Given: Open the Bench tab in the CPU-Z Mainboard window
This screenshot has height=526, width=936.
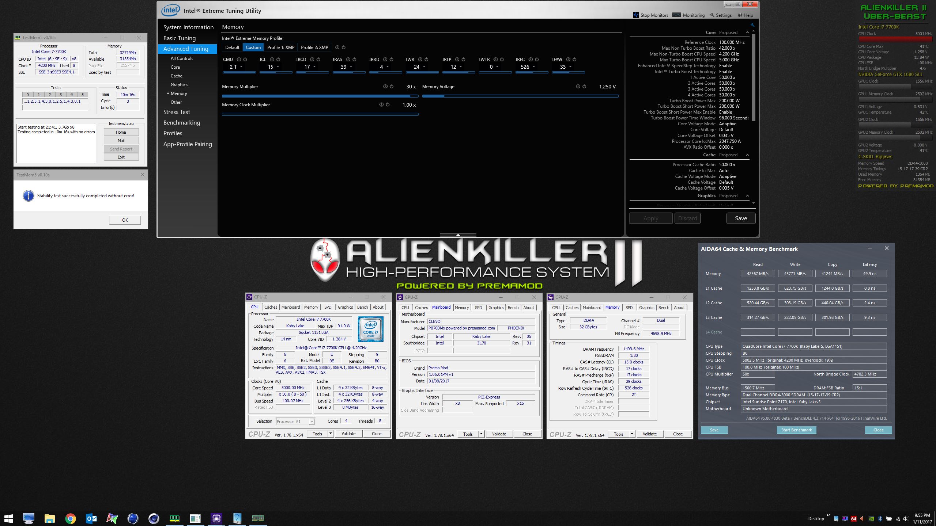Looking at the screenshot, I should pos(513,308).
